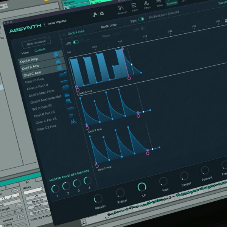
Task: Open the View Custom dropdown
Action: pyautogui.click(x=40, y=50)
